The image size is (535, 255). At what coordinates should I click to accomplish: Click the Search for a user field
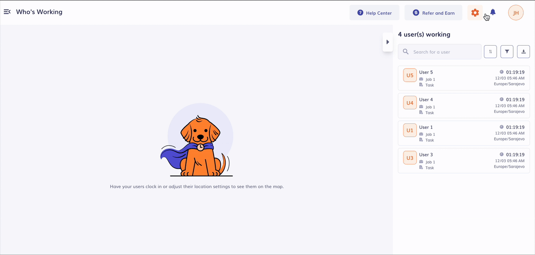tap(443, 52)
